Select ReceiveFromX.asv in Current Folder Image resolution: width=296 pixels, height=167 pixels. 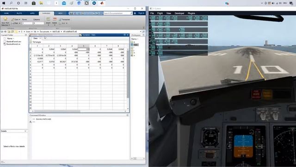(x=13, y=41)
